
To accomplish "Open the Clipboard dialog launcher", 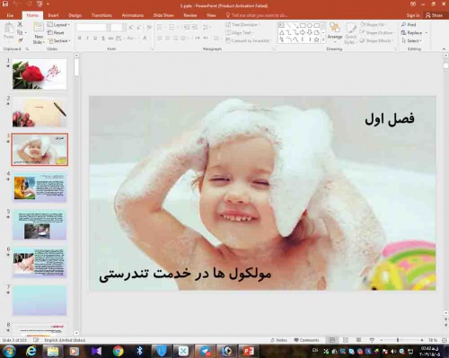I will click(x=27, y=48).
